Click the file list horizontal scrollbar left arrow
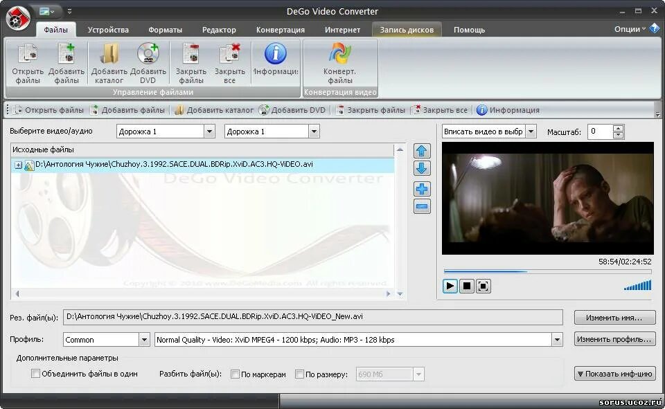This screenshot has height=409, width=665. 17,293
